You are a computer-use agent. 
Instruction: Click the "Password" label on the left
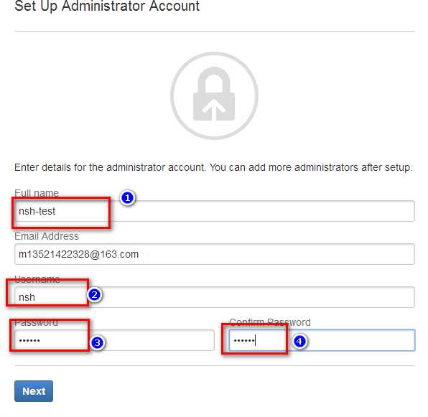36,322
